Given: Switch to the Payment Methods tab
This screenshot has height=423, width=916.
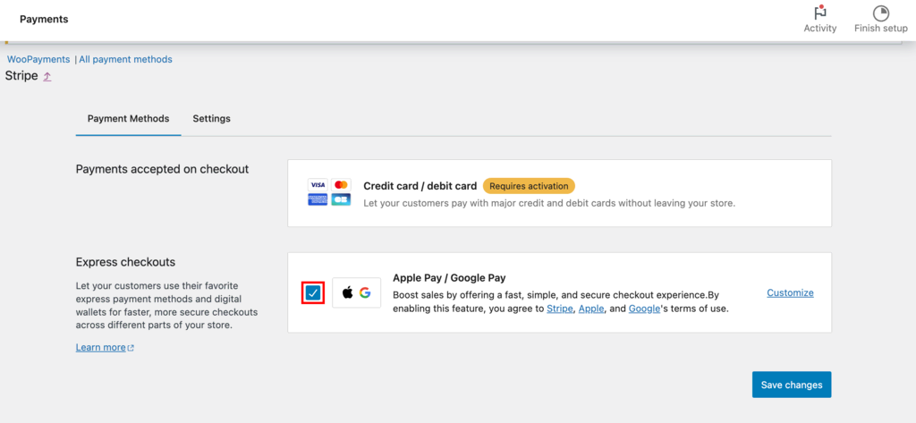Looking at the screenshot, I should click(x=129, y=119).
